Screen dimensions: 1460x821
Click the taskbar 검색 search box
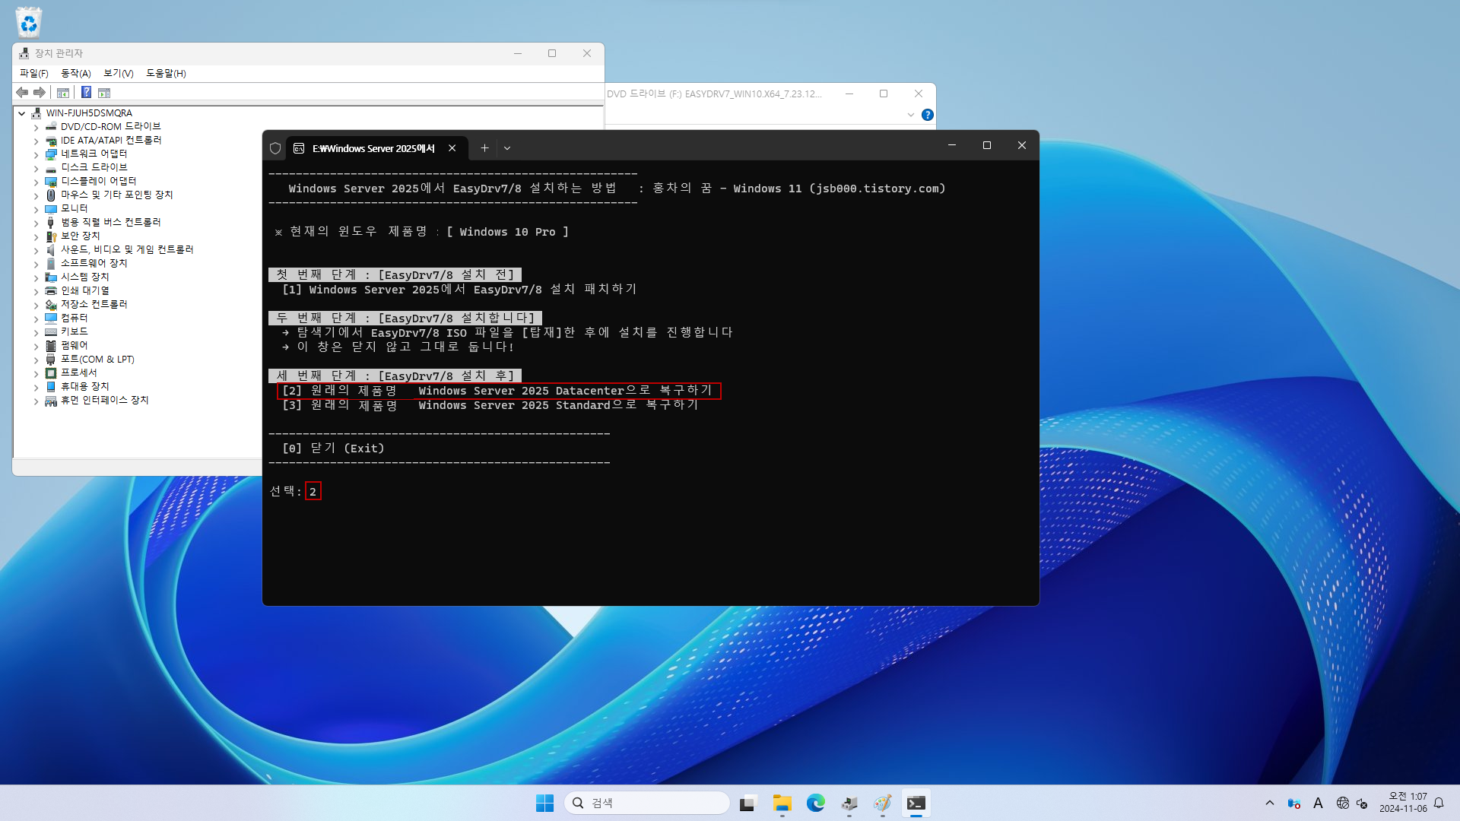(646, 803)
